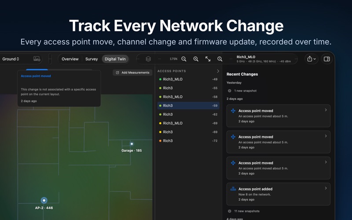
Task: Open the second Access point moved card
Action: click(x=279, y=142)
